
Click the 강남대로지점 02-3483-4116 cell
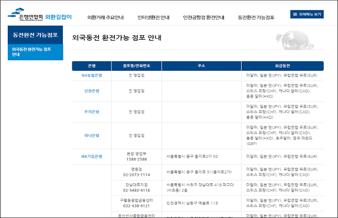point(136,187)
